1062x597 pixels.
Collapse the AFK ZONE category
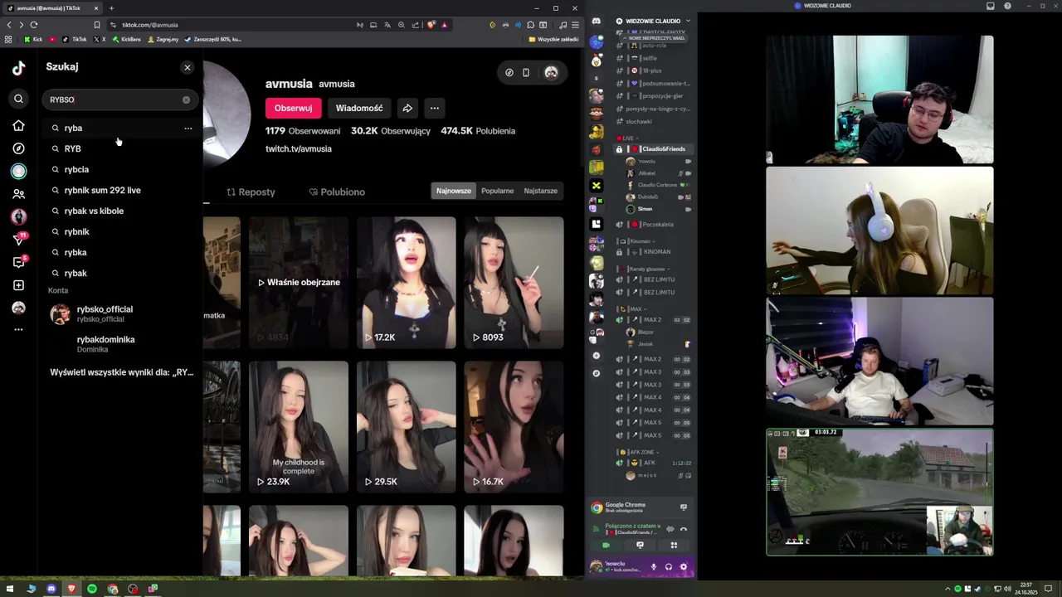pos(639,452)
